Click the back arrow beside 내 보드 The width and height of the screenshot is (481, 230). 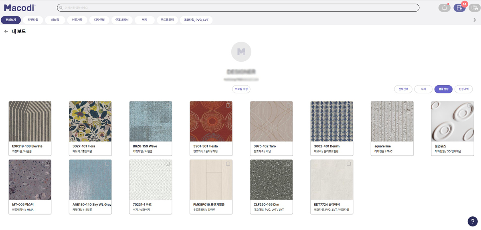coord(6,31)
